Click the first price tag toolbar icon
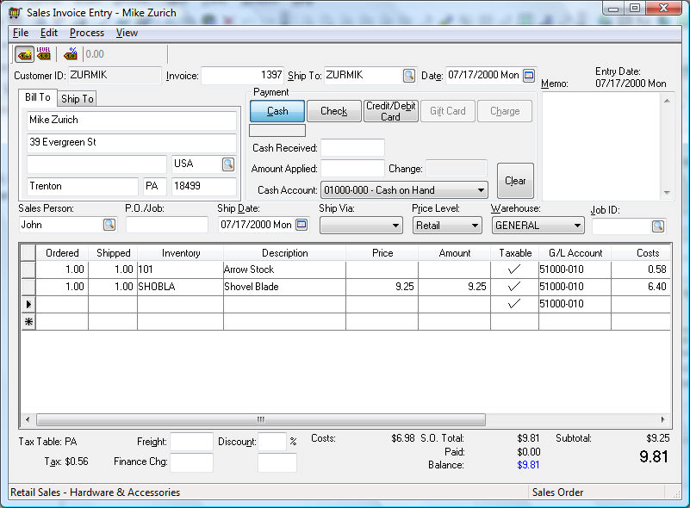 (25, 54)
